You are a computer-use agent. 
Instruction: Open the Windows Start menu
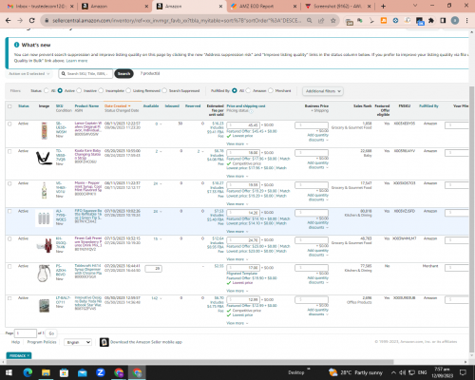pos(9,372)
